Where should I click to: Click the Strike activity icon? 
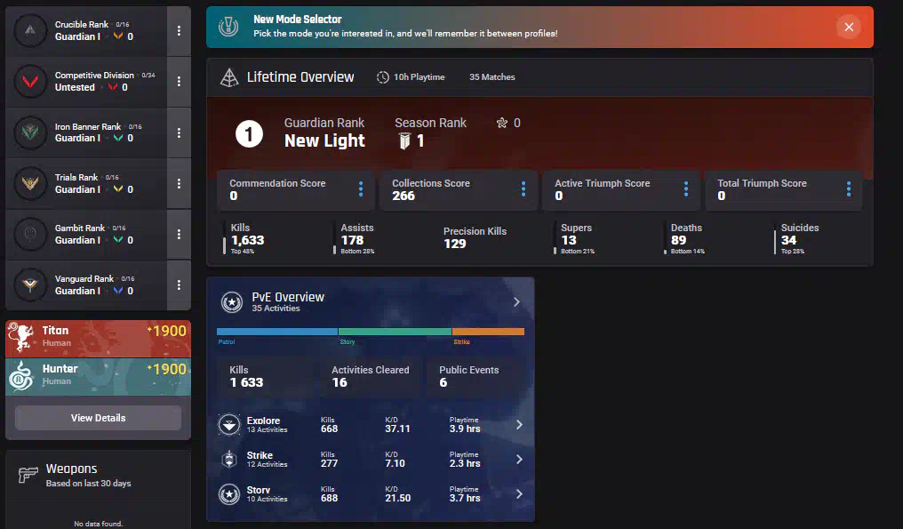click(229, 460)
